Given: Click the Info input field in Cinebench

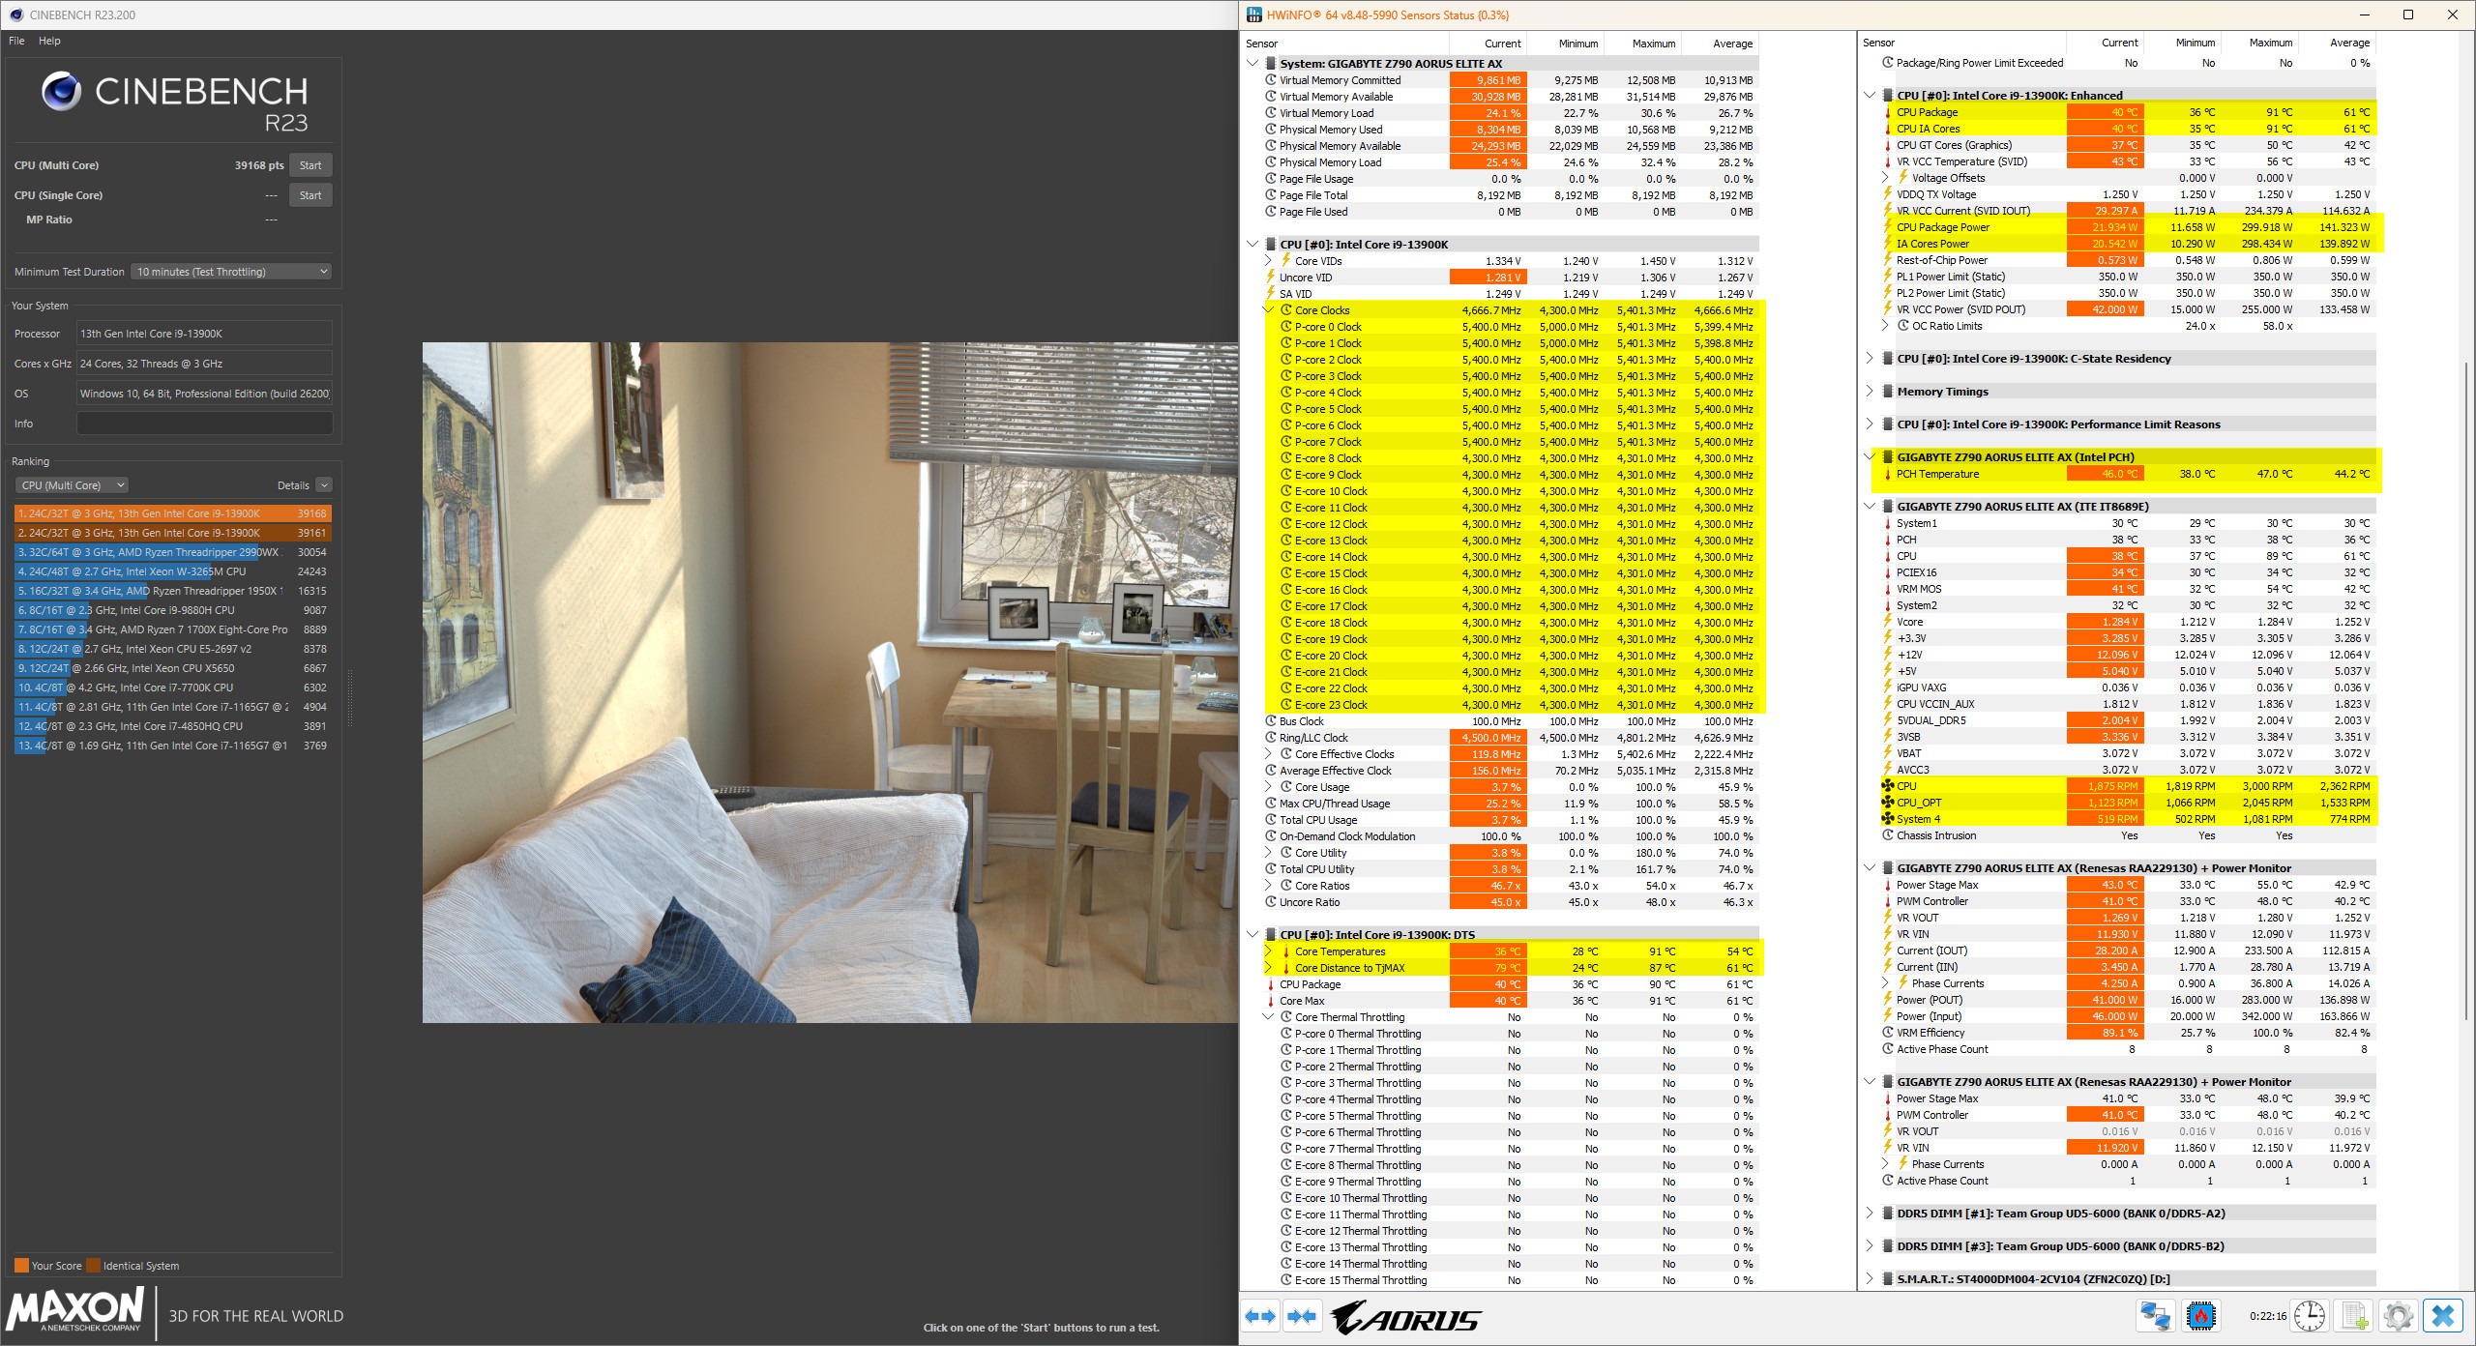Looking at the screenshot, I should tap(204, 424).
